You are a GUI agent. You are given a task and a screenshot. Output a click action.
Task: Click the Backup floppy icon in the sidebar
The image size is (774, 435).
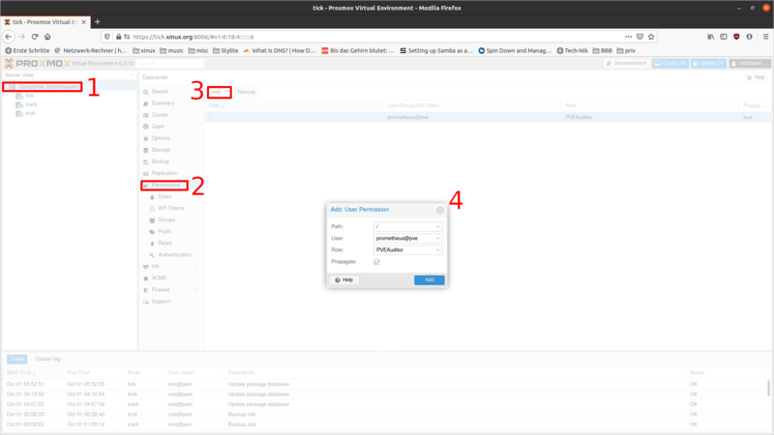click(145, 161)
